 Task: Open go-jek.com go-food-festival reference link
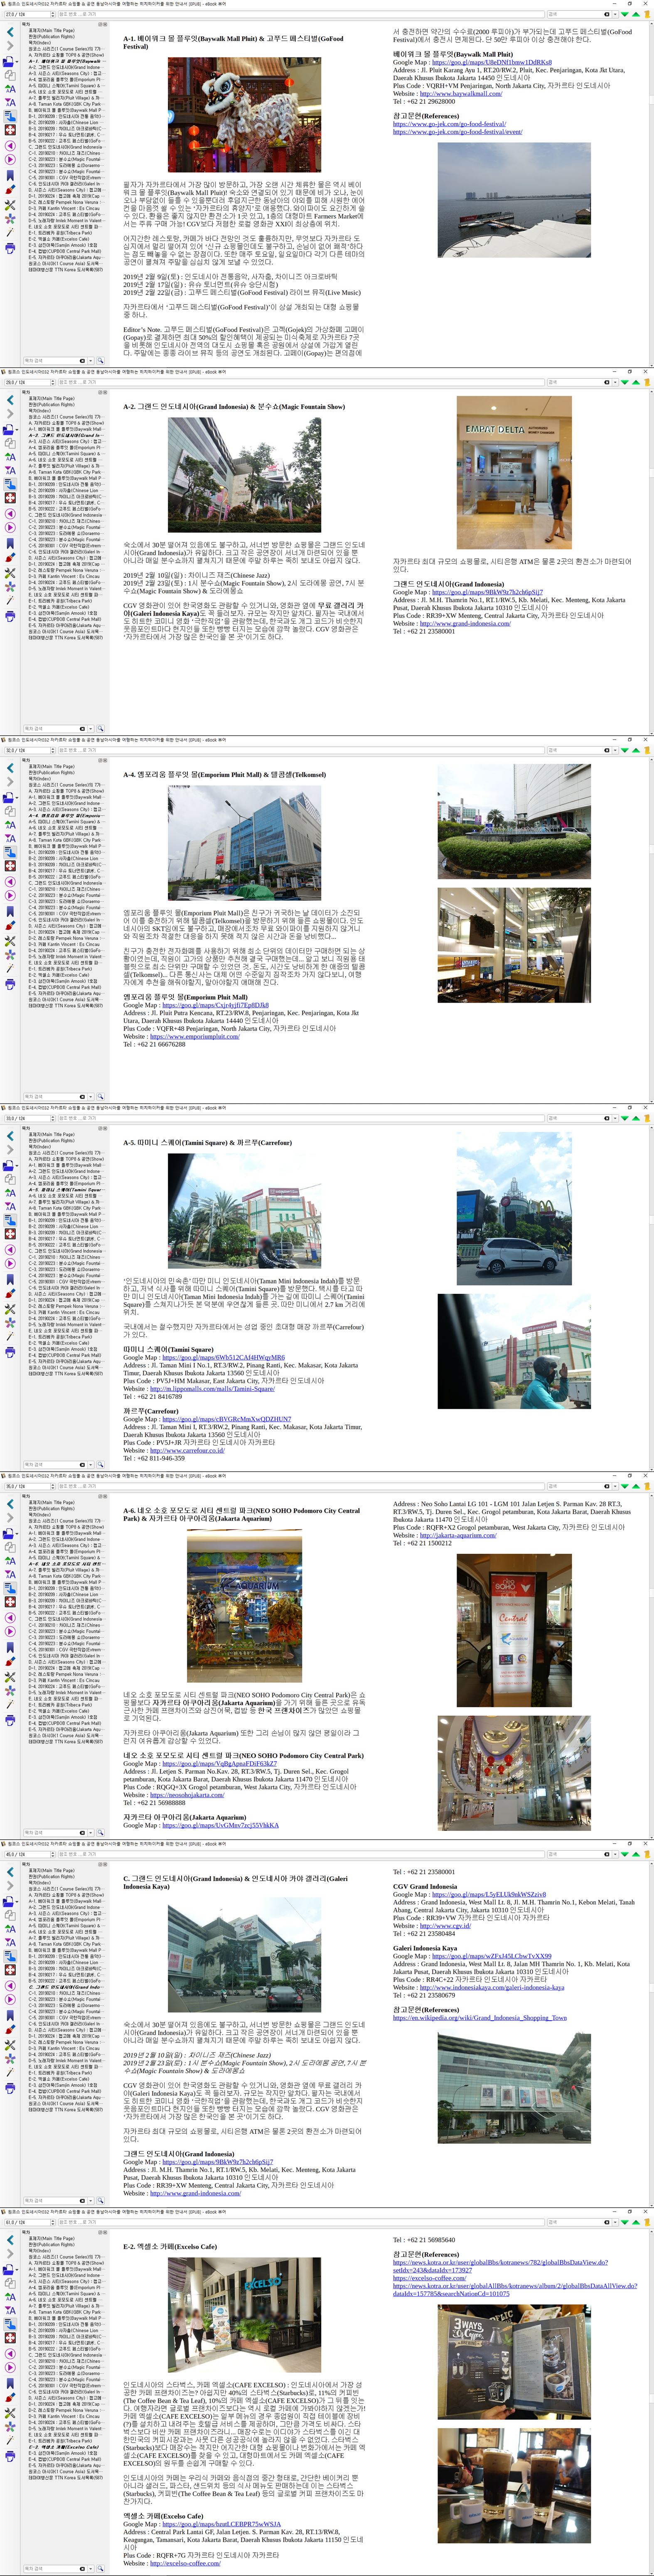click(x=449, y=124)
